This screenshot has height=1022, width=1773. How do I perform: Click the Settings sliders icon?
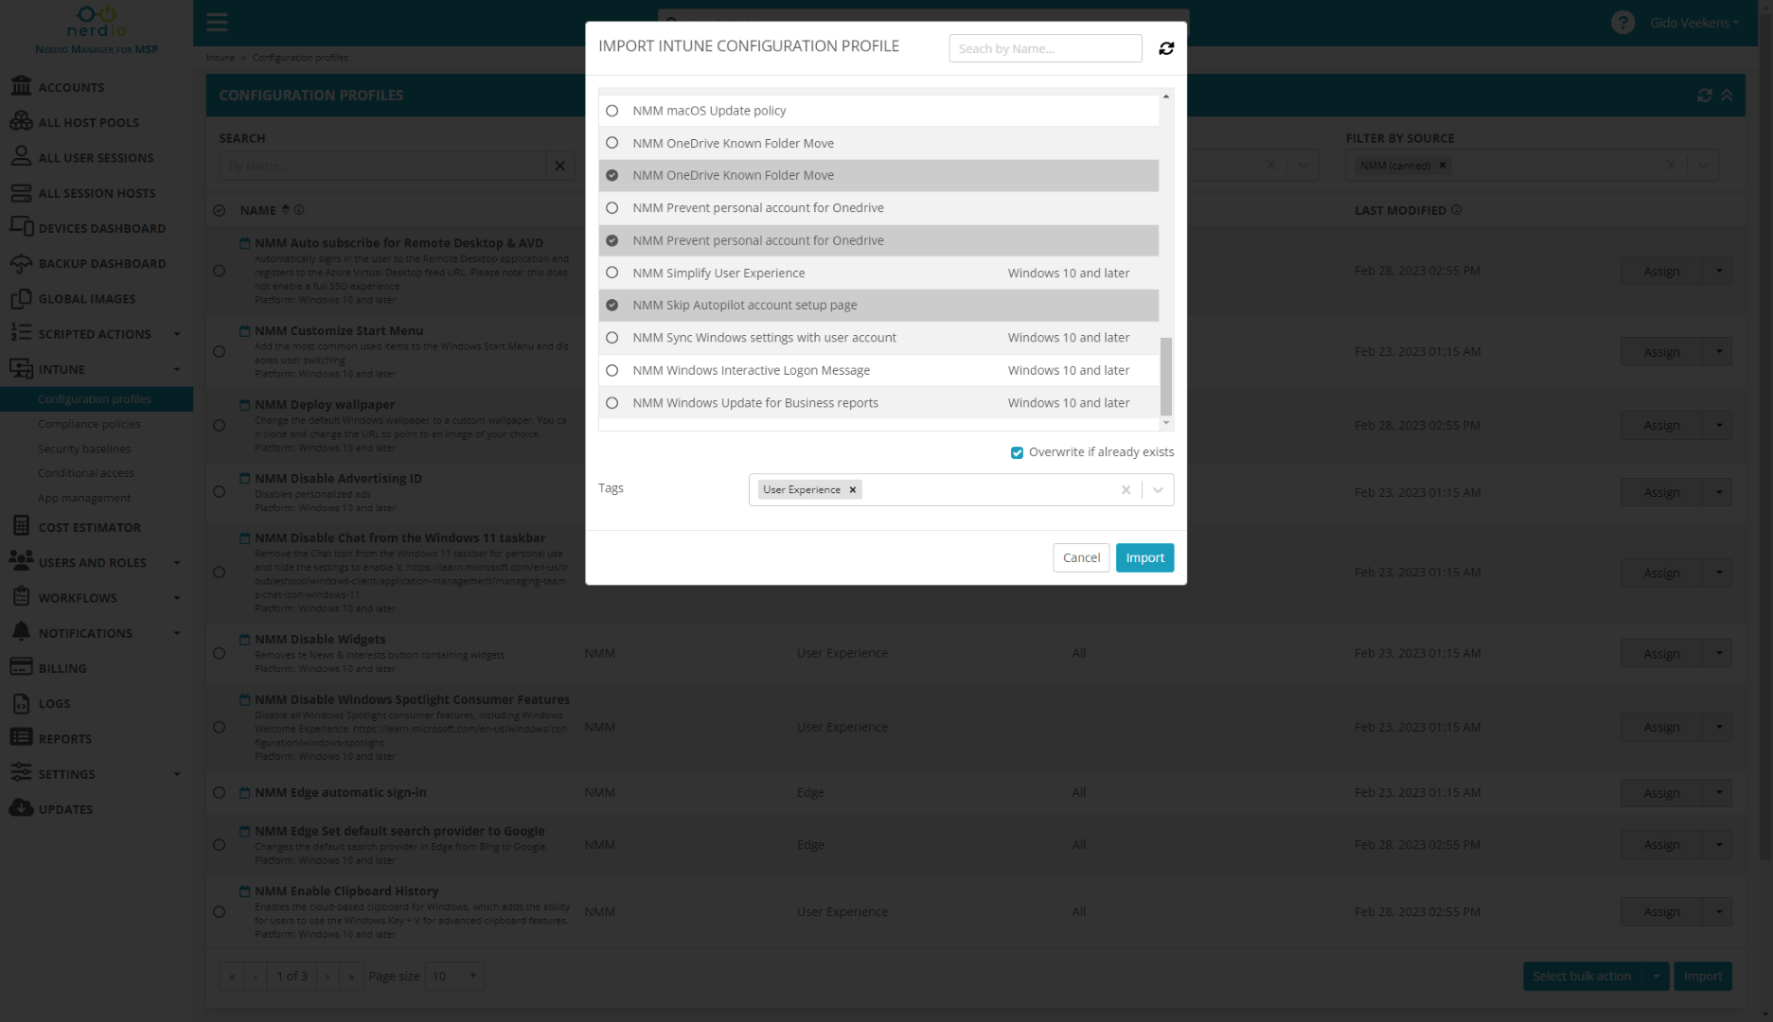pyautogui.click(x=21, y=773)
